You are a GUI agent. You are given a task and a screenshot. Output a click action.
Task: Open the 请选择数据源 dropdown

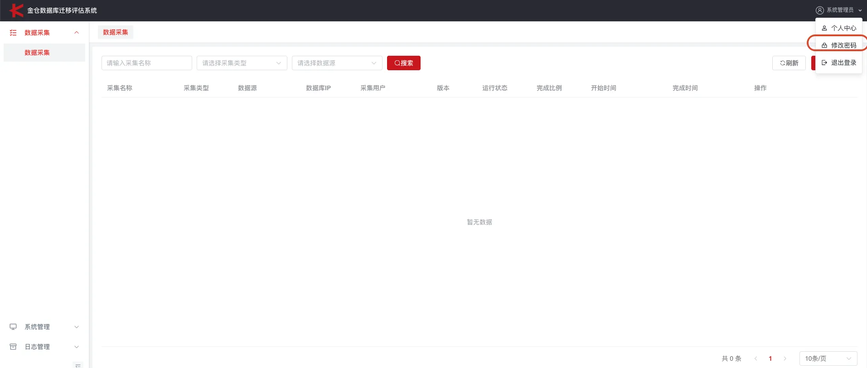pos(337,63)
